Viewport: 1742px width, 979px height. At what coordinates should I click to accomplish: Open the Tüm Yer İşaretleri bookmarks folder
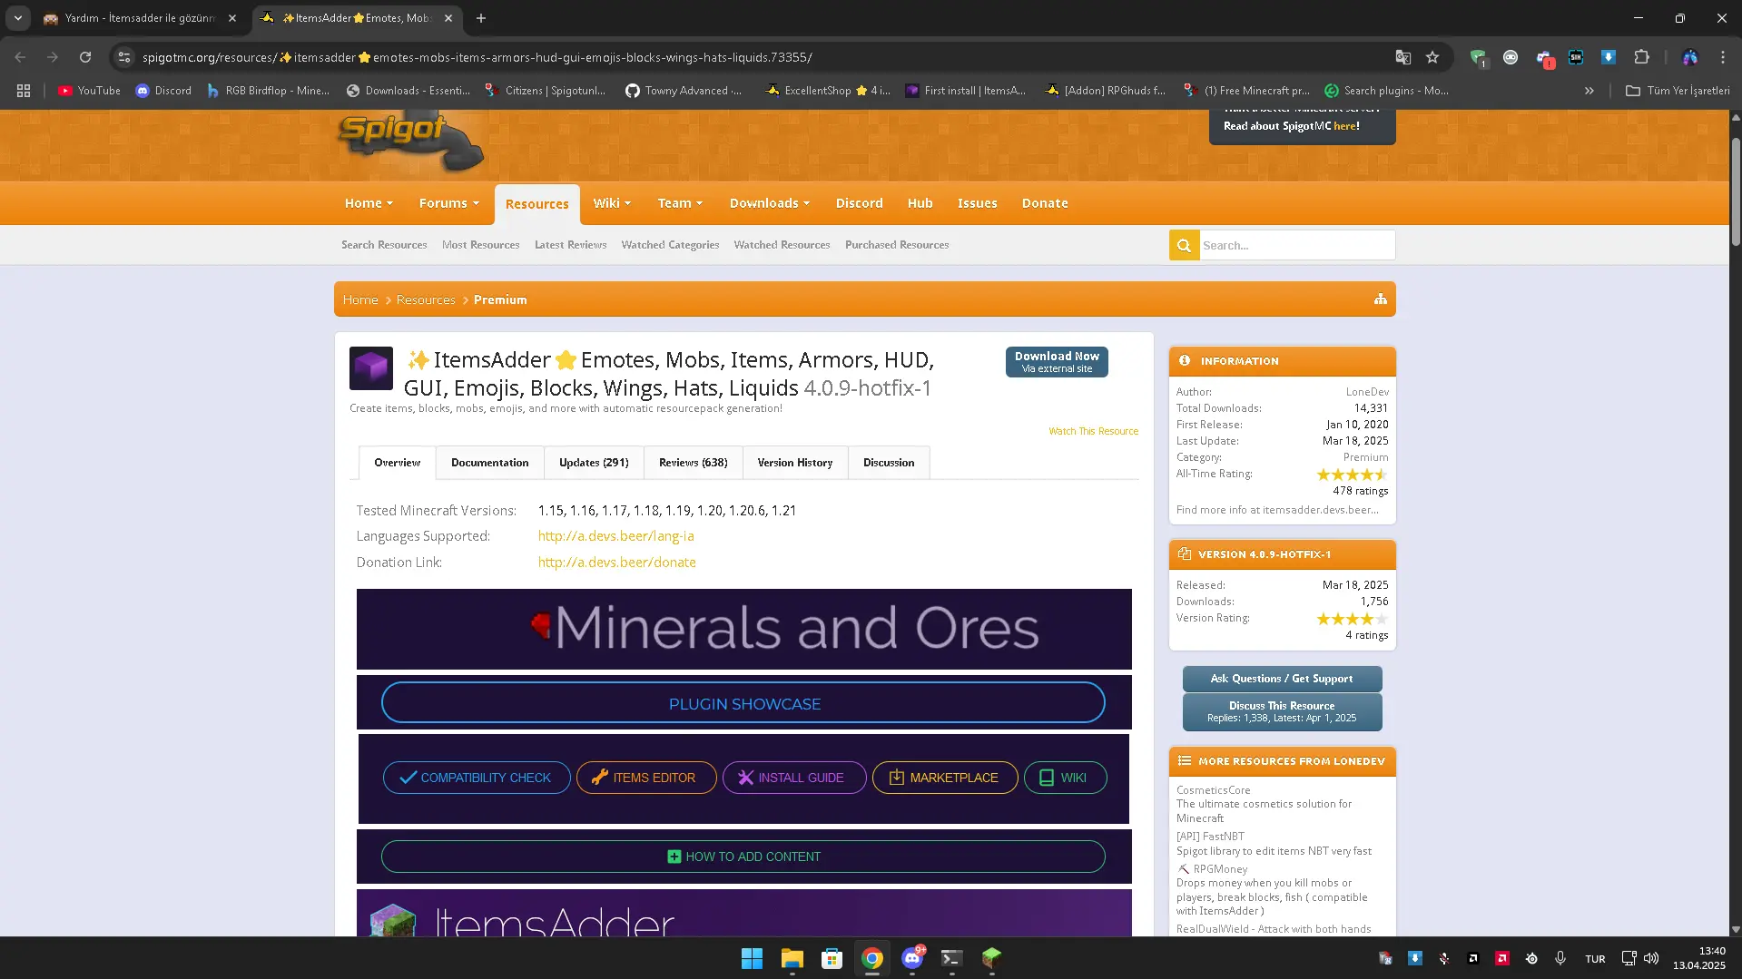pyautogui.click(x=1678, y=91)
